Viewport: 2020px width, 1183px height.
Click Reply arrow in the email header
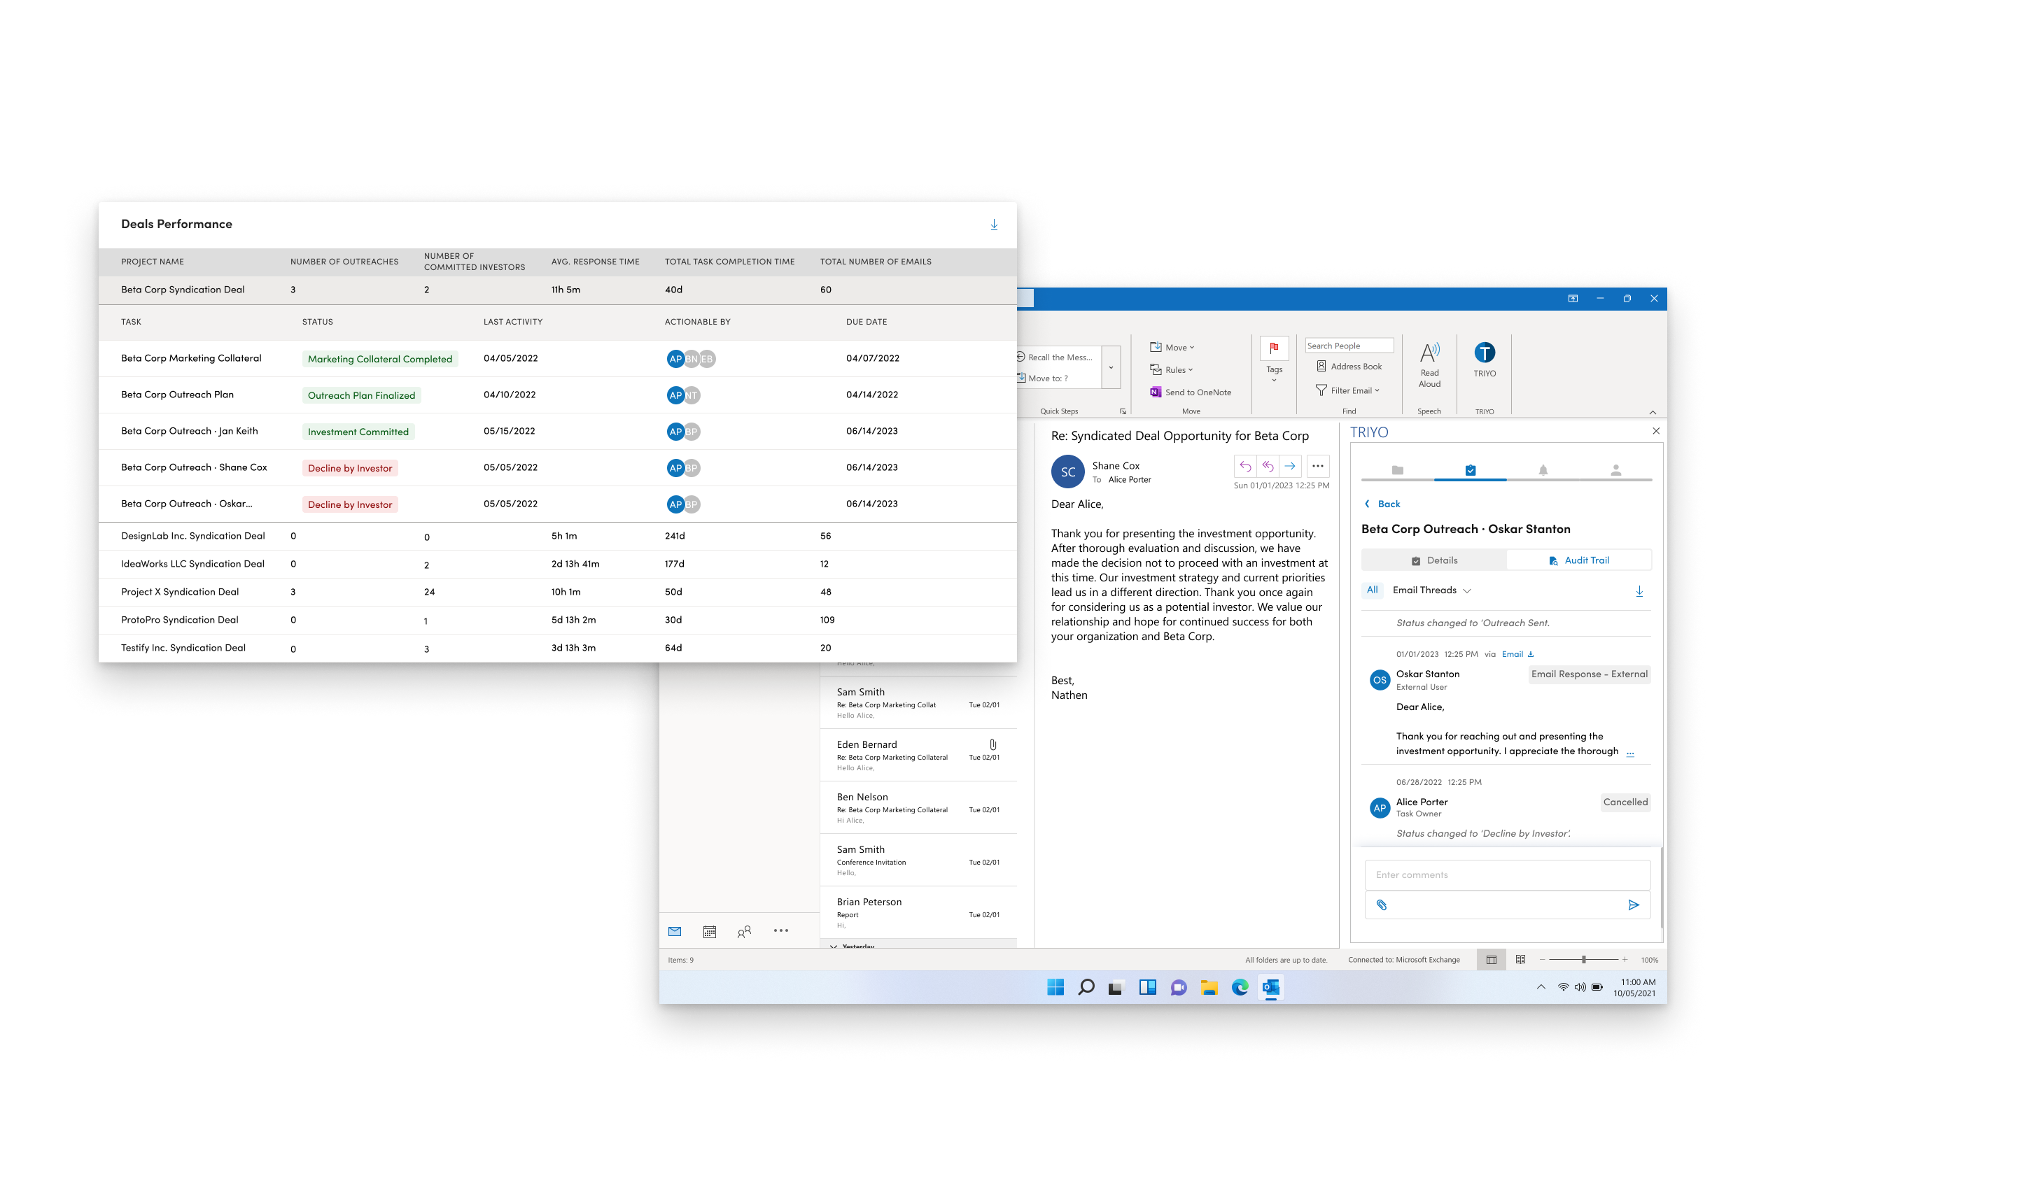click(x=1245, y=466)
